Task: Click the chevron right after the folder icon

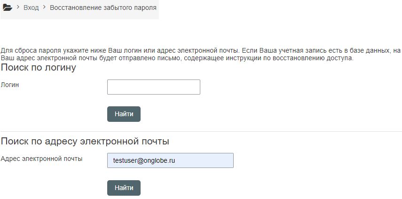Action: coord(18,8)
